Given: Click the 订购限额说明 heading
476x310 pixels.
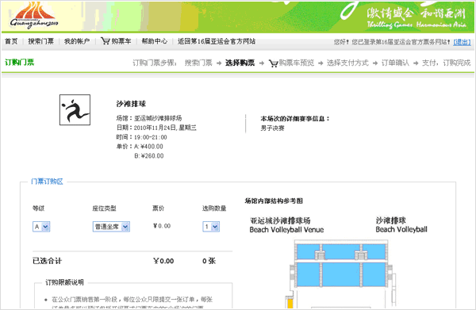Looking at the screenshot, I should pyautogui.click(x=65, y=282).
